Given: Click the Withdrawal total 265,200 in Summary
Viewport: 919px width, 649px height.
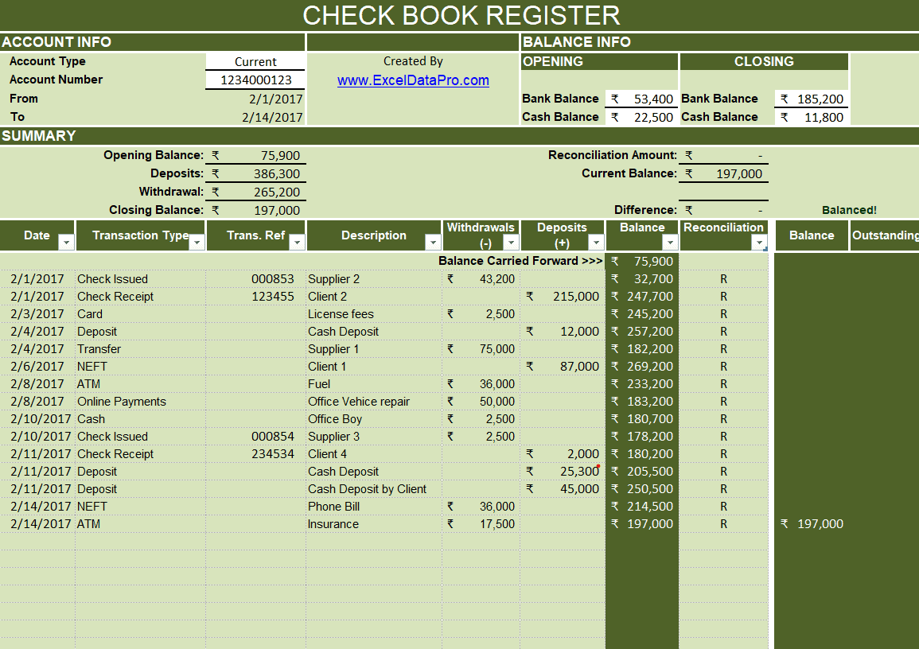Looking at the screenshot, I should point(255,192).
